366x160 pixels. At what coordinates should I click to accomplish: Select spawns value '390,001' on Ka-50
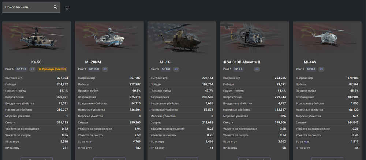click(62, 97)
